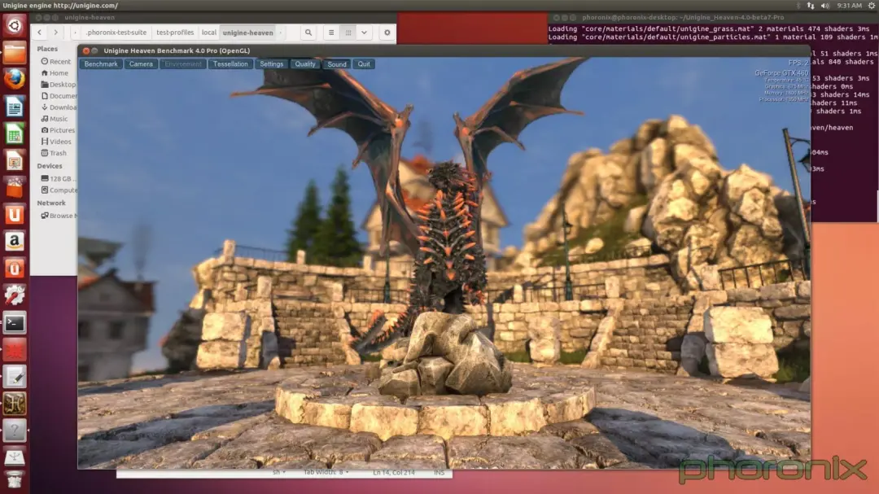The width and height of the screenshot is (879, 494).
Task: Expand the Files view options dropdown arrow
Action: [x=365, y=33]
